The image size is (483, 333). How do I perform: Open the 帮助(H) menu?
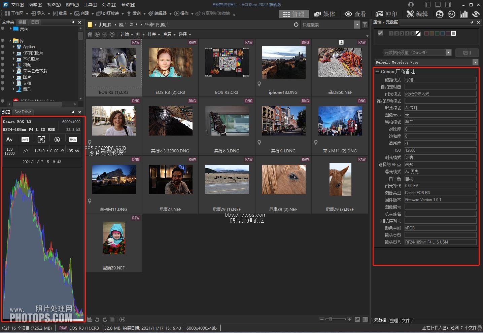click(128, 5)
